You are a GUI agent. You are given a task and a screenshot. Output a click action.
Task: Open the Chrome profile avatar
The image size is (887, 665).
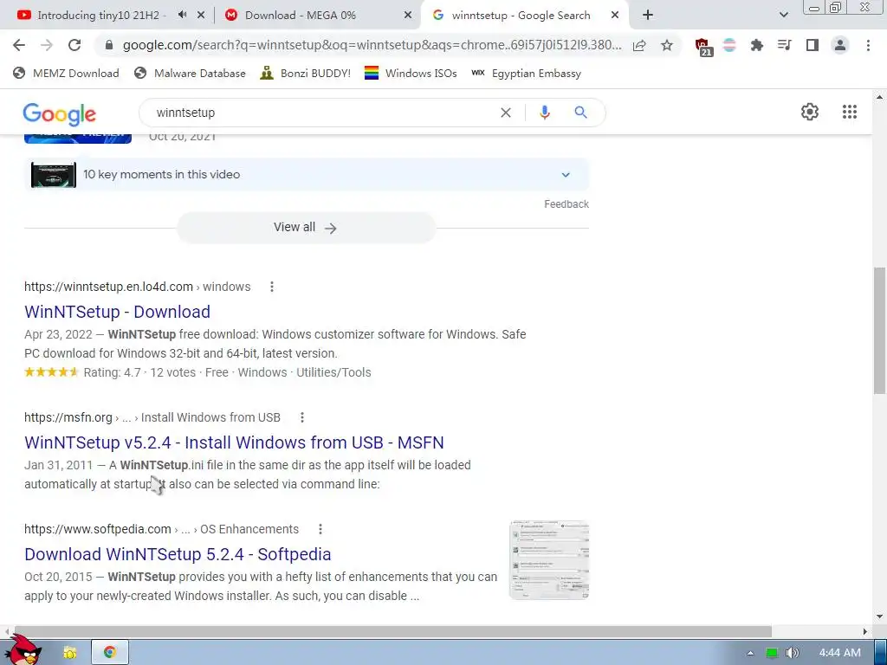(840, 45)
